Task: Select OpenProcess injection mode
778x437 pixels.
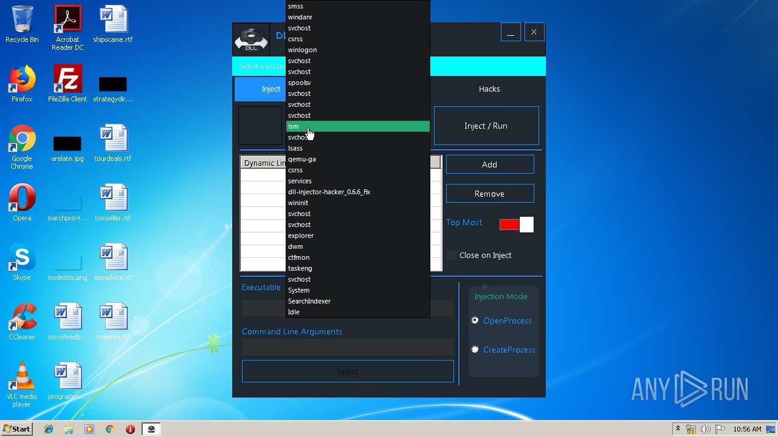Action: [475, 320]
